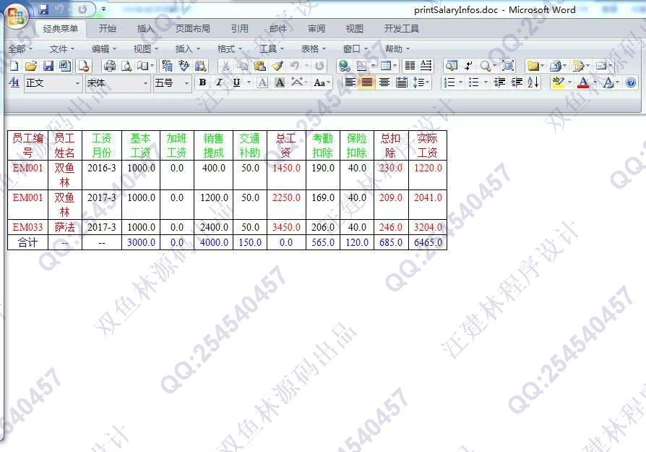
Task: Click the document map search icon
Action: coord(452,66)
